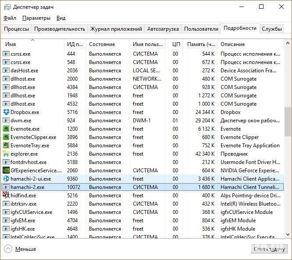This screenshot has width=292, height=260.
Task: Sort by the ИД п... column header
Action: click(75, 44)
